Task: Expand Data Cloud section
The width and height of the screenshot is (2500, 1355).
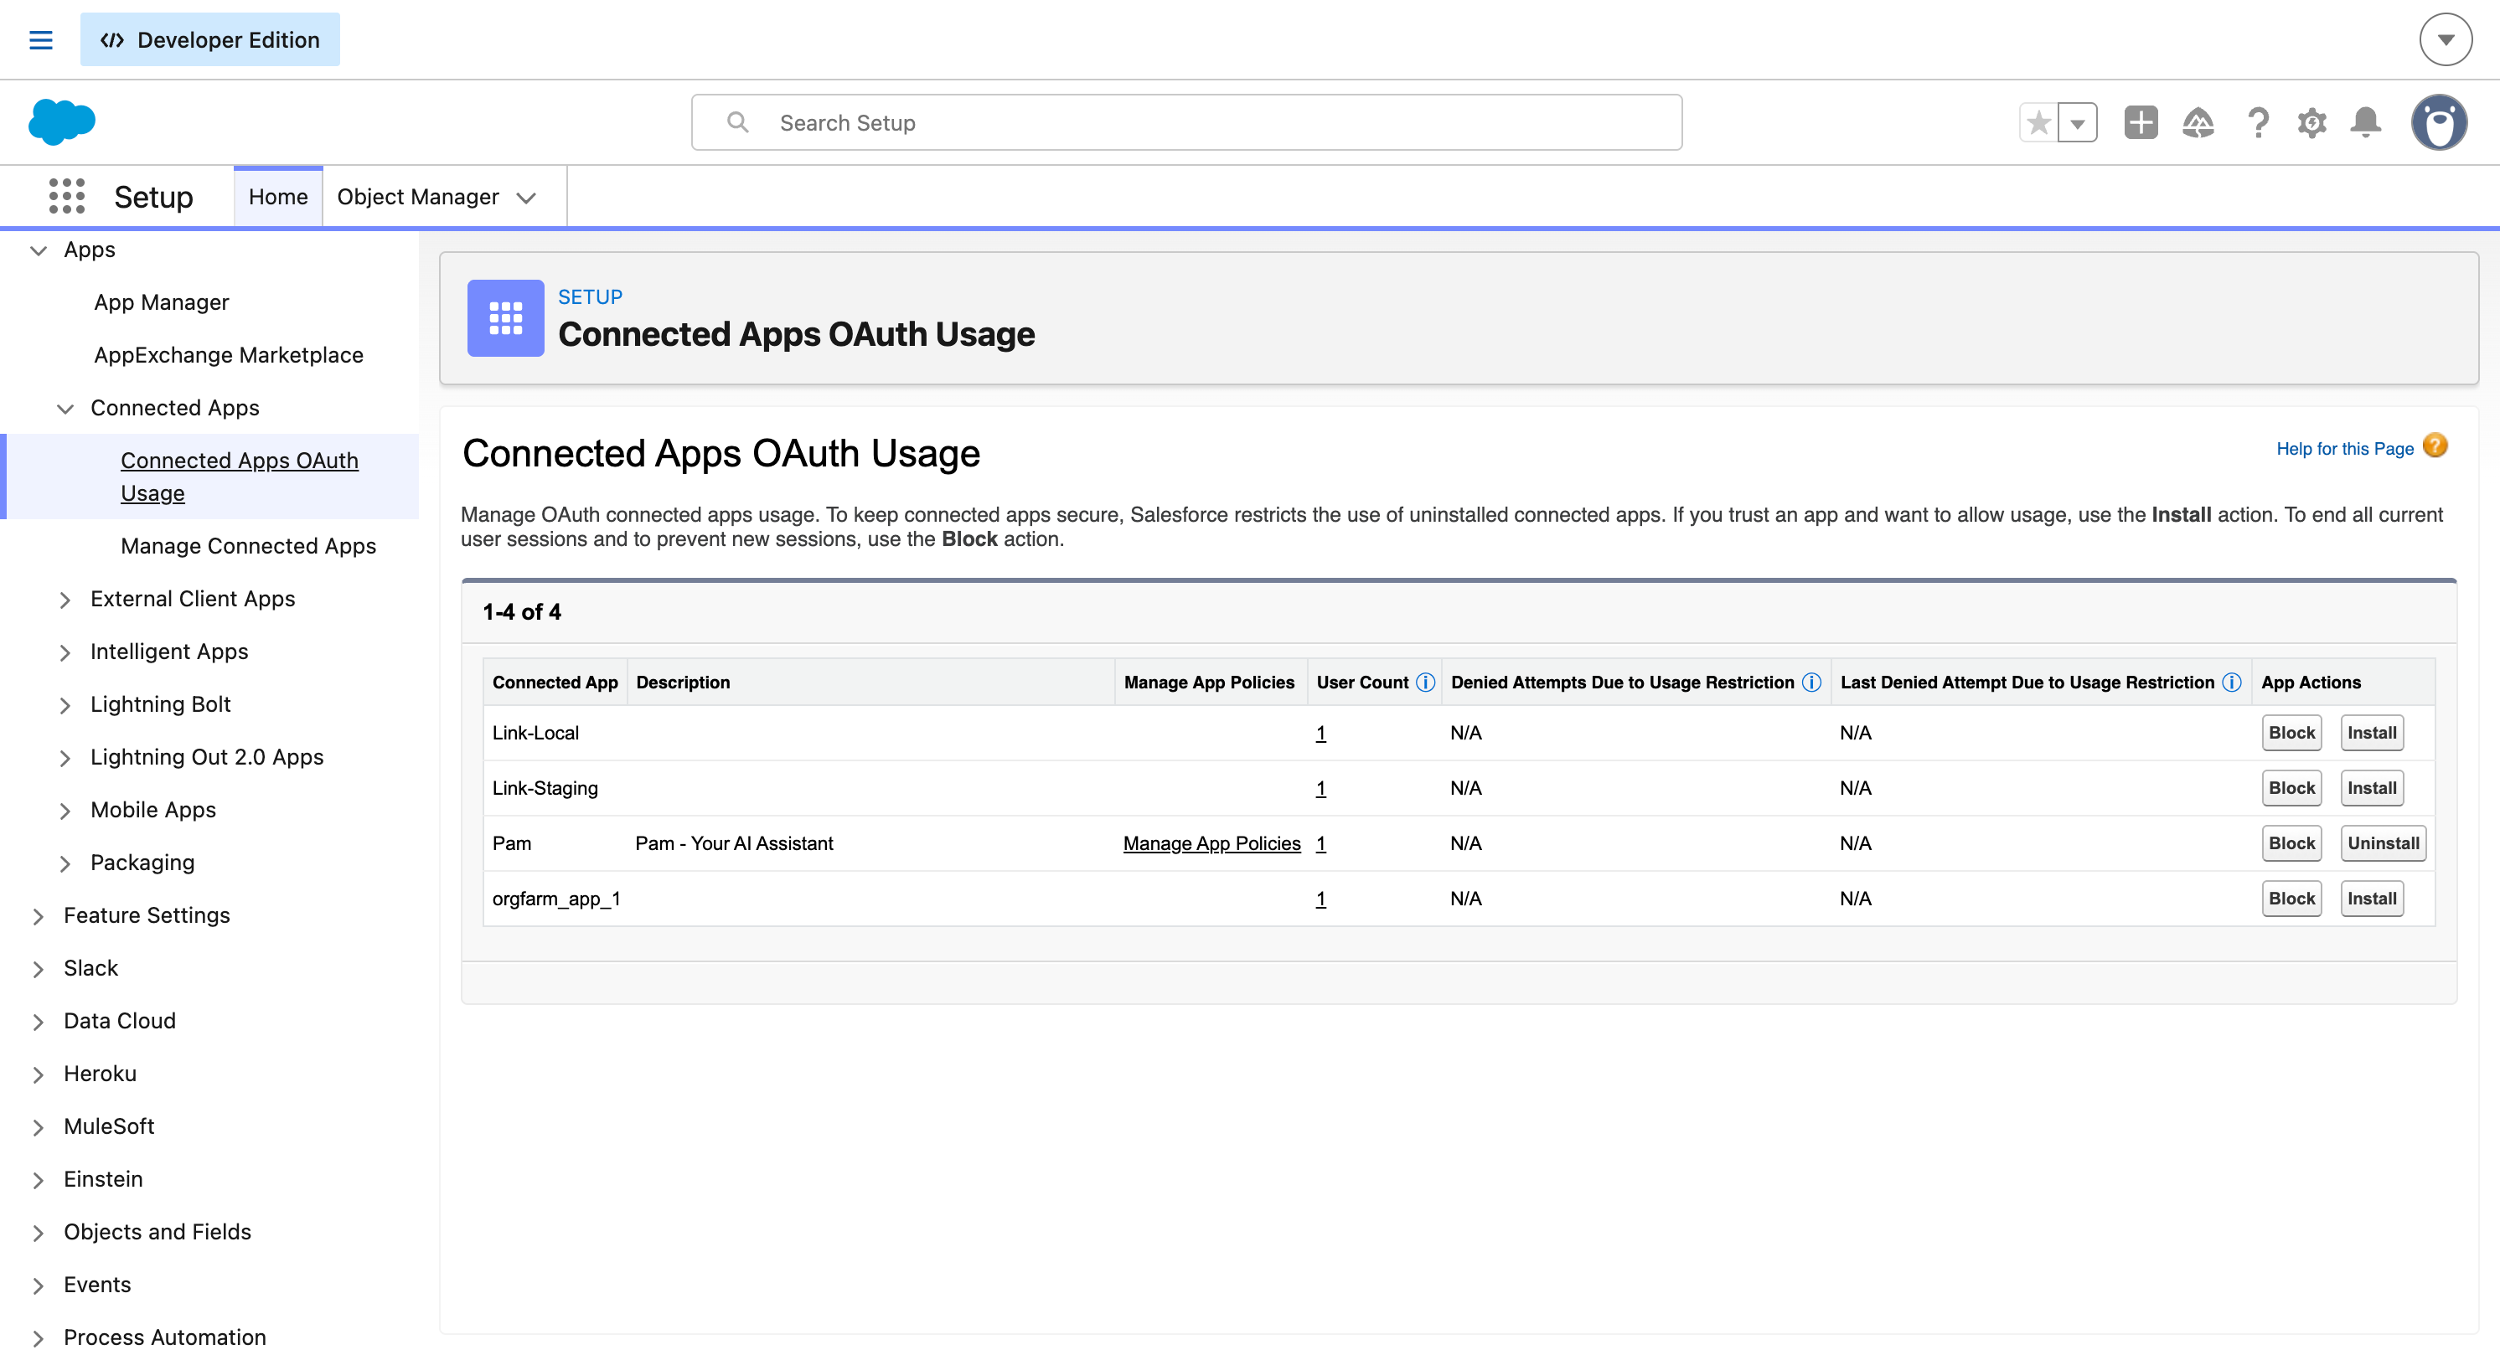Action: coord(39,1022)
